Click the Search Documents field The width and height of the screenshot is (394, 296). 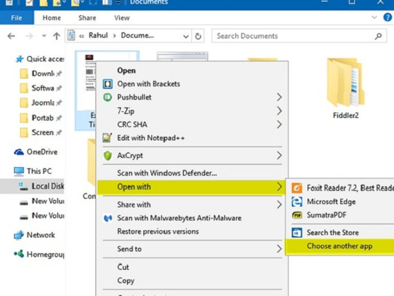tap(294, 36)
